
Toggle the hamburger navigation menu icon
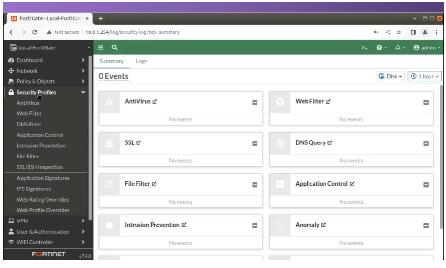(x=101, y=47)
